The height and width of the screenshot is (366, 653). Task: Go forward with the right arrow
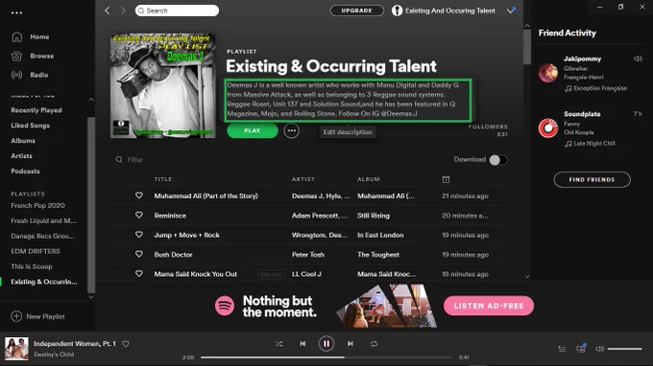tap(123, 11)
